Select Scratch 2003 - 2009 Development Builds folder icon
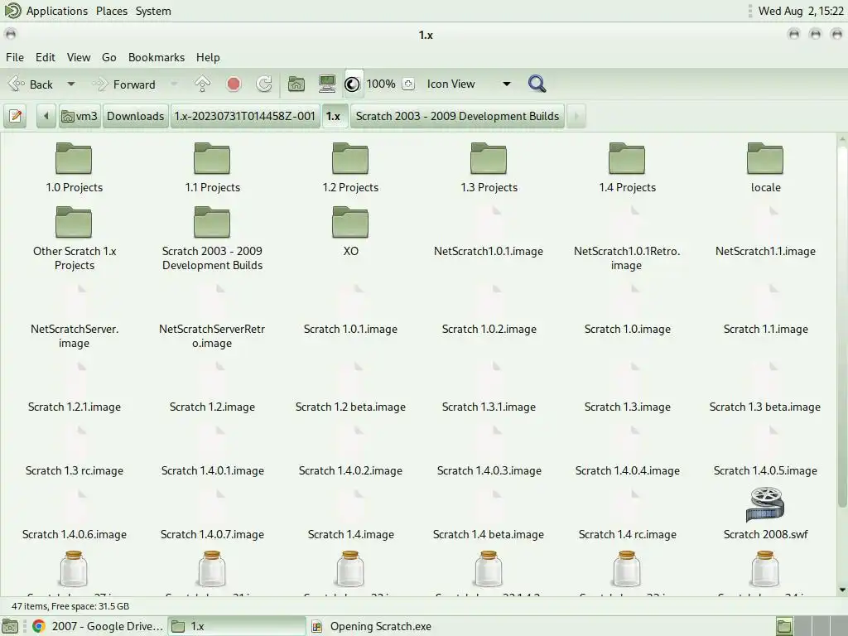The width and height of the screenshot is (848, 636). click(x=212, y=222)
